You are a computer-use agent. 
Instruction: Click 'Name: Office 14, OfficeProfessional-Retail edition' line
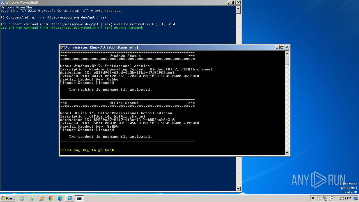pyautogui.click(x=116, y=113)
